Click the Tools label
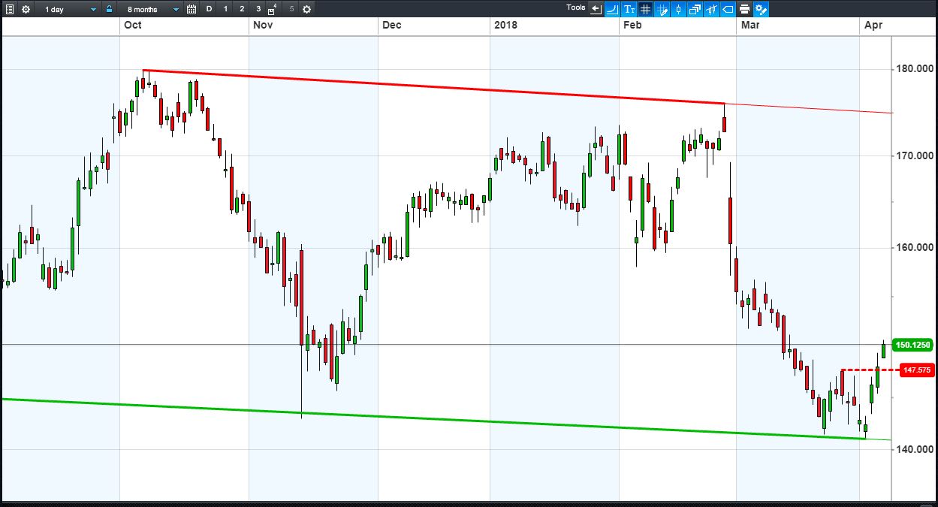Image resolution: width=938 pixels, height=507 pixels. tap(576, 8)
